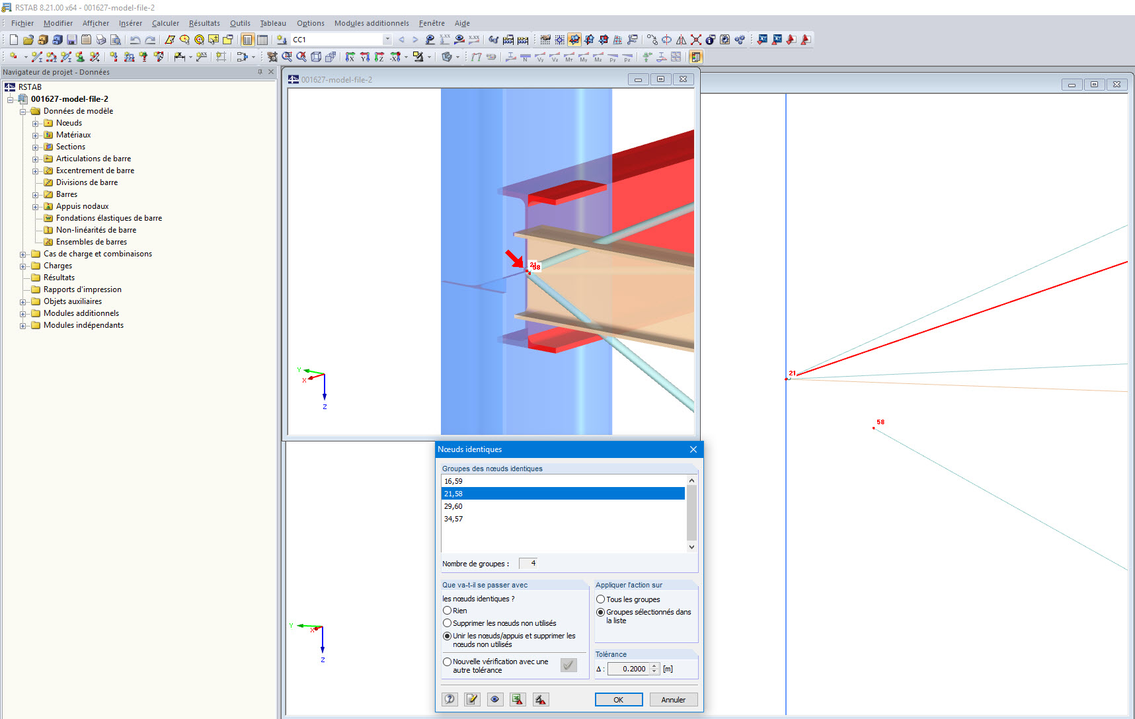Viewport: 1135px width, 719px height.
Task: Collapse the 'Données de modèle' node
Action: coord(23,112)
